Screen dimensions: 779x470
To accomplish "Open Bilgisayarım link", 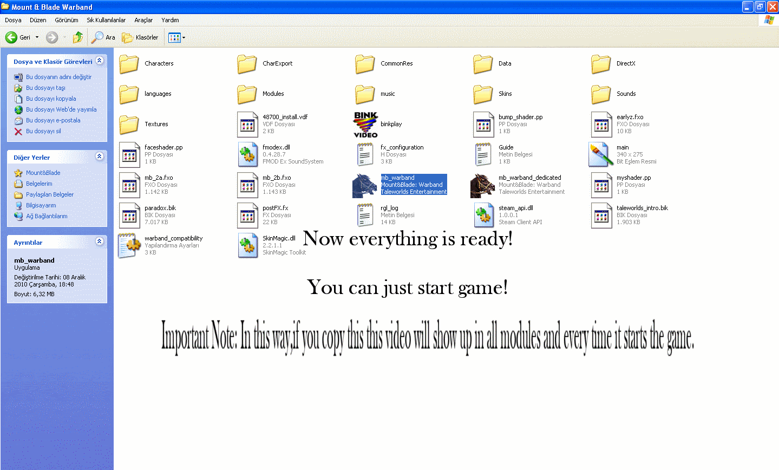I will pos(41,205).
